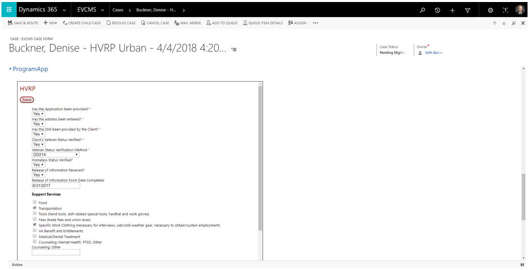The image size is (528, 270).
Task: Open Homeless Status Verified dropdown
Action: (38, 165)
